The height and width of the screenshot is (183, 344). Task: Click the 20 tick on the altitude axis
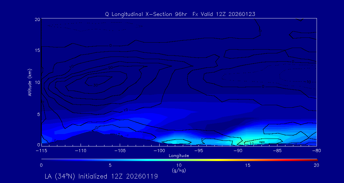point(37,19)
